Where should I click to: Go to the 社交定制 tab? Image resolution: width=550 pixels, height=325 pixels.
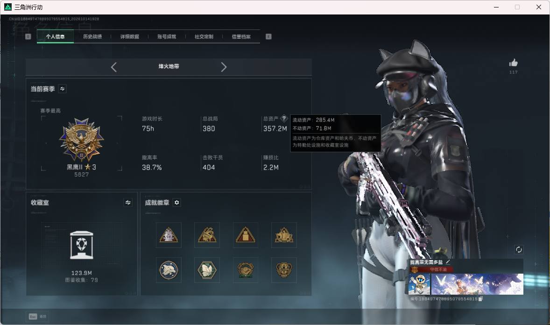pyautogui.click(x=204, y=36)
